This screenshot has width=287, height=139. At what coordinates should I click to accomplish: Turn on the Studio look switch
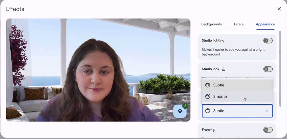(x=268, y=69)
